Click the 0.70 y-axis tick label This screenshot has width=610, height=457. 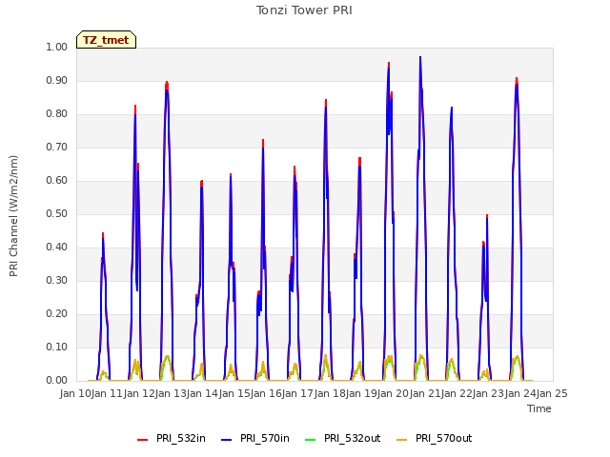57,148
